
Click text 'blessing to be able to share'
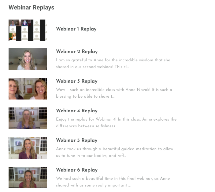pos(83,96)
